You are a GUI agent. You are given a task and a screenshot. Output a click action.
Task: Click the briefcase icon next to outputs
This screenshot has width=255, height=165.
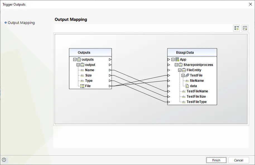pyautogui.click(x=79, y=60)
